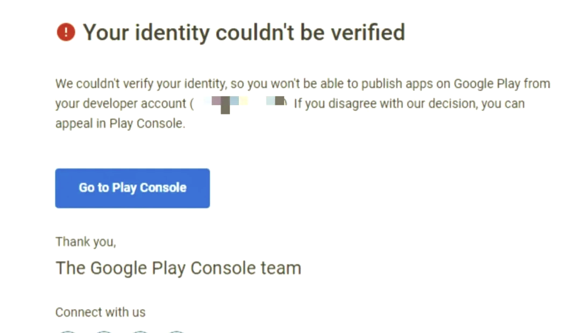The height and width of the screenshot is (333, 581).
Task: Click the red exclamation alert icon
Action: 66,32
